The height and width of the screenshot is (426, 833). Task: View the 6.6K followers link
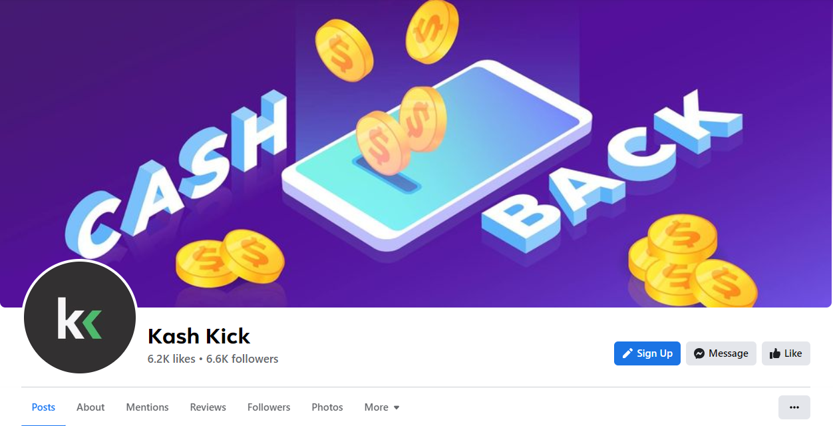click(242, 359)
